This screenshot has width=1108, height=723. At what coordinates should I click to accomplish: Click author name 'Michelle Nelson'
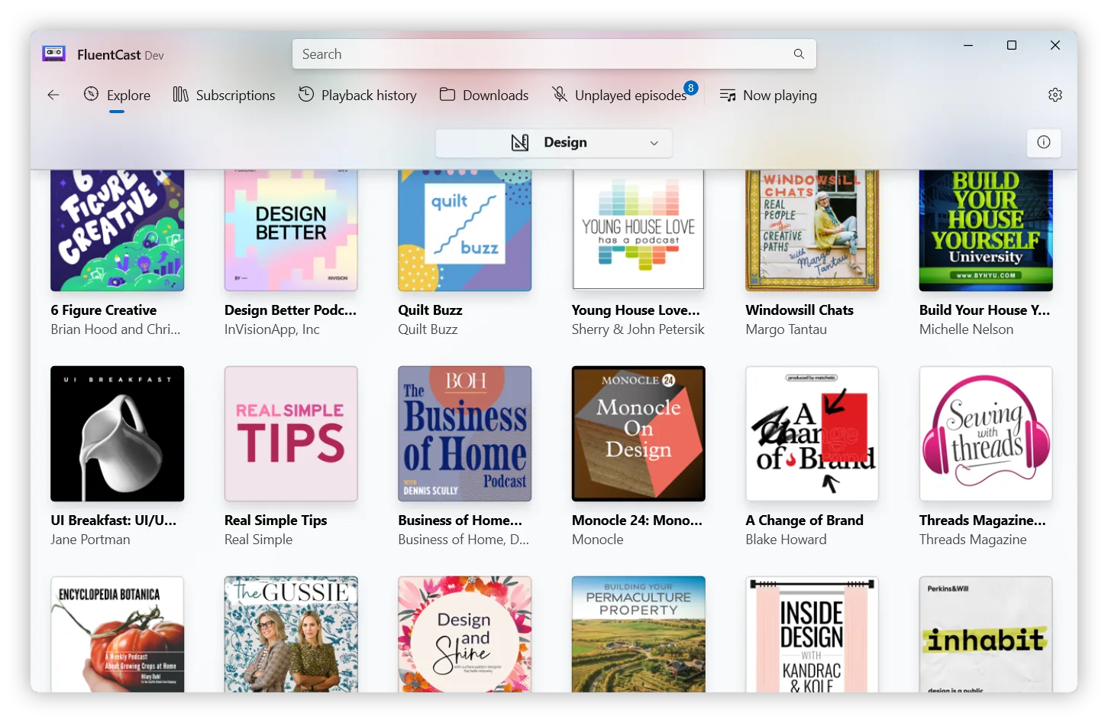[966, 329]
